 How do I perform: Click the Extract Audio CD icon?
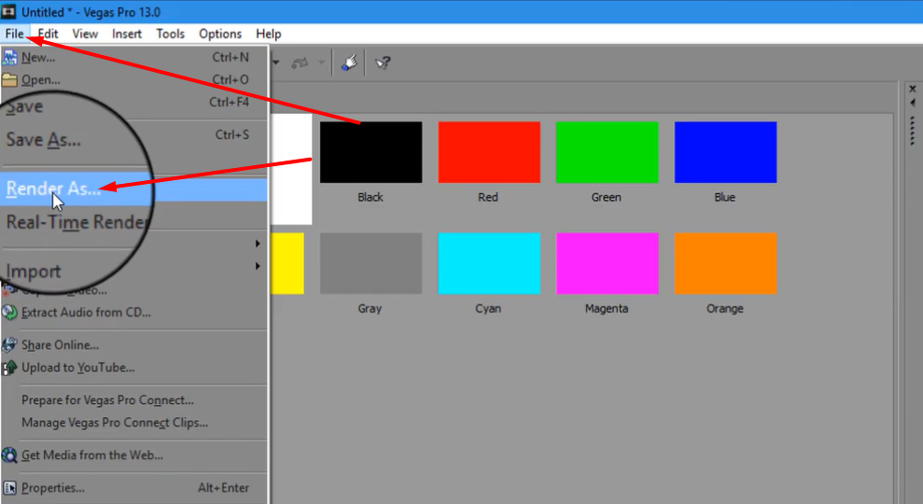9,313
